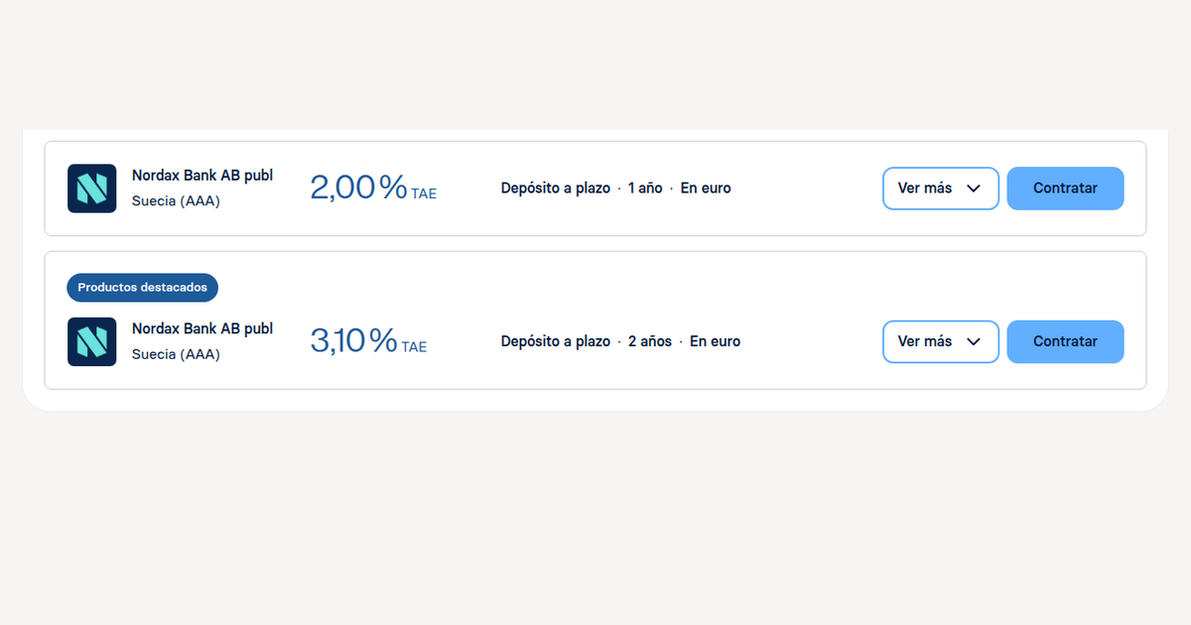This screenshot has height=625, width=1191.
Task: Click Contratar for the 2 años deposit
Action: (x=1065, y=341)
